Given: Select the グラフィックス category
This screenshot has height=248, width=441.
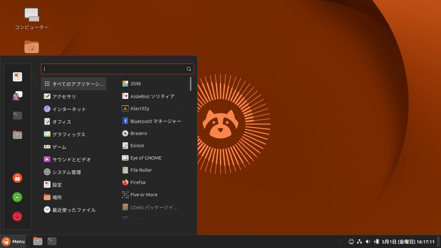Looking at the screenshot, I should coord(74,134).
